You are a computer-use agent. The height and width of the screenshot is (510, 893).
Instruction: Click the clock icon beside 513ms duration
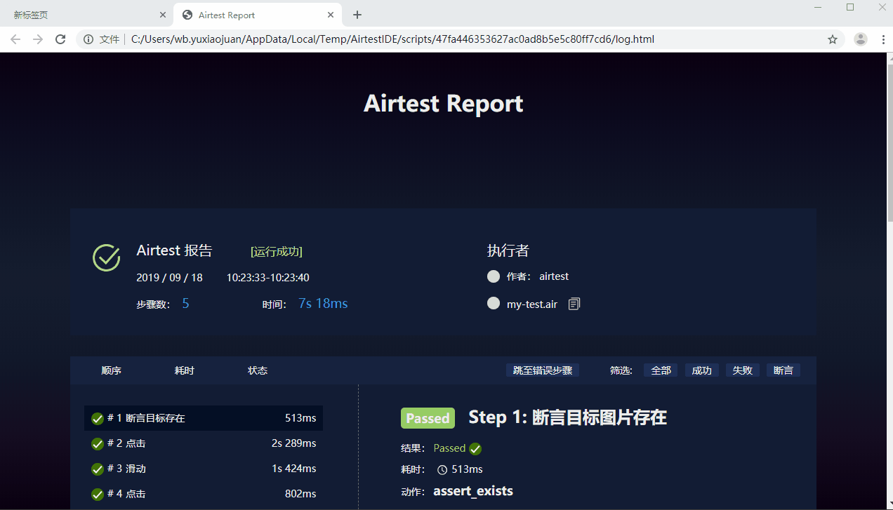(442, 469)
